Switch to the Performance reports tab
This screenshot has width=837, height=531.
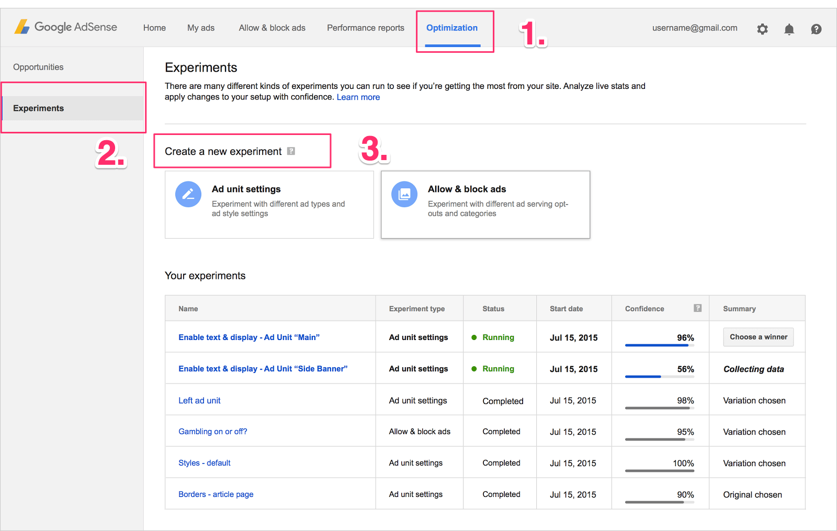click(x=365, y=28)
